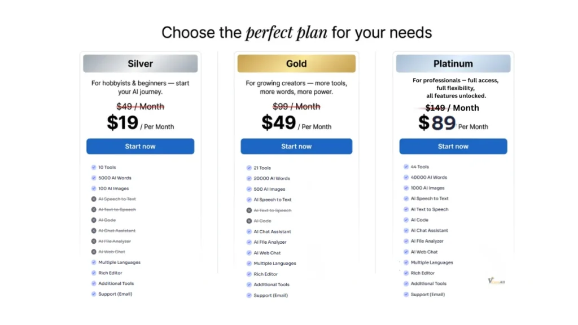Screen dimensions: 578x325
Task: Click the X icon beside Gold's AI Text to Speech
Action: pos(249,210)
